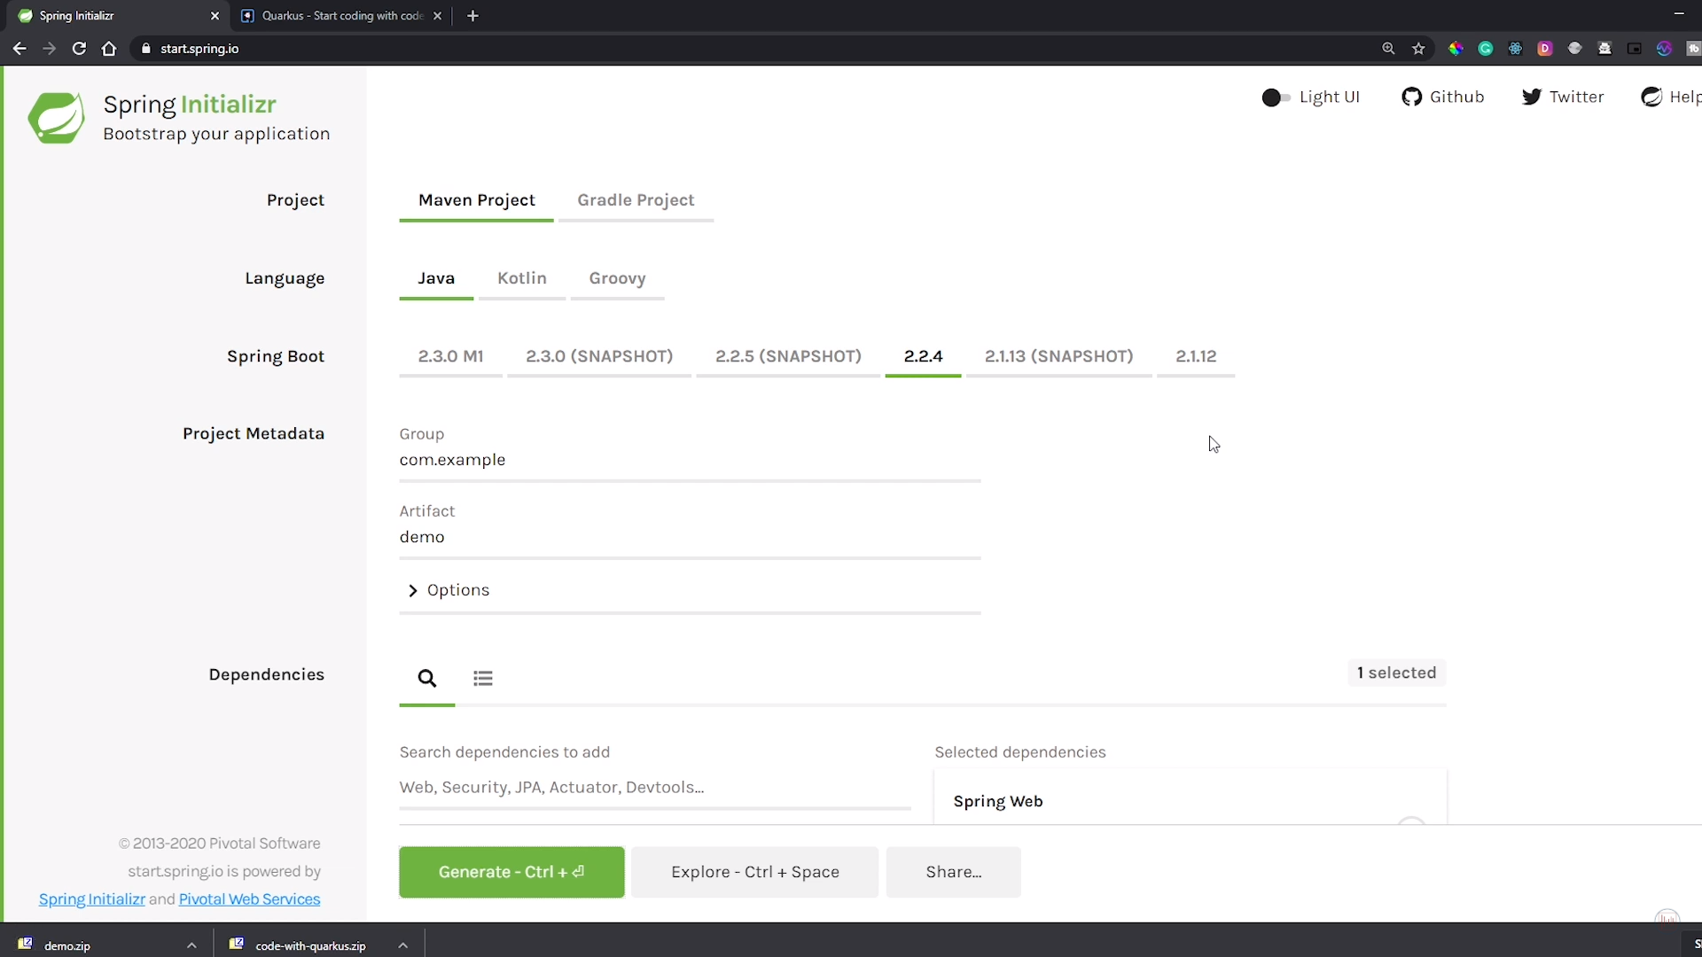Click the Spring Initializr logo

(55, 117)
